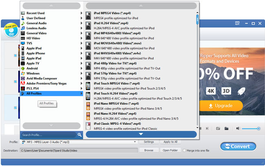Screen dimensions: 265x166
Task: Choose iPod H.264 Video(*.mp4) profile
Action: pos(141,26)
